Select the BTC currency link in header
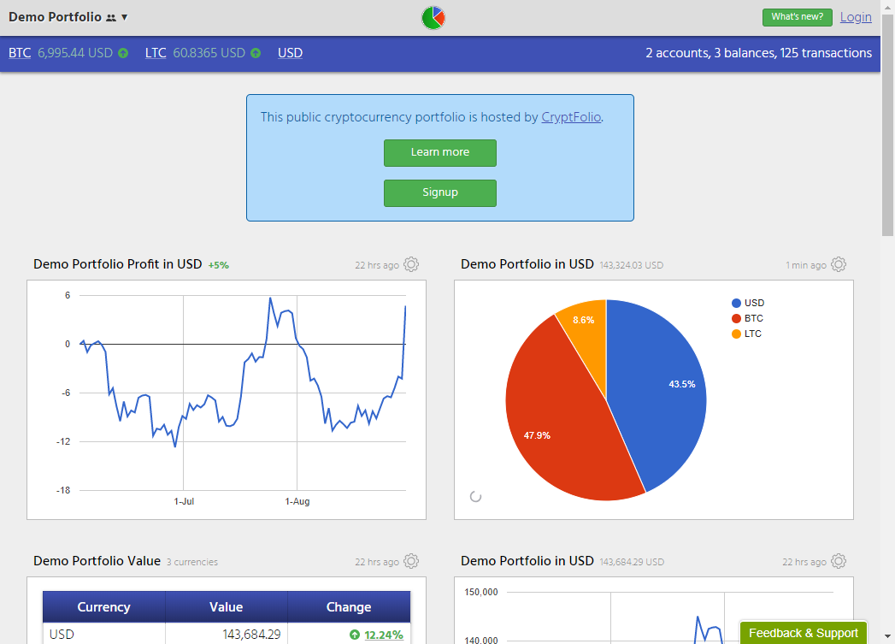 coord(20,53)
